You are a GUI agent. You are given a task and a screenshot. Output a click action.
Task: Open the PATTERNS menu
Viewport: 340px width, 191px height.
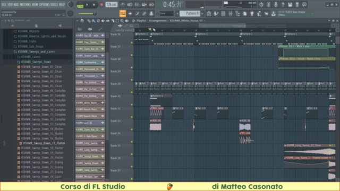pos(25,5)
